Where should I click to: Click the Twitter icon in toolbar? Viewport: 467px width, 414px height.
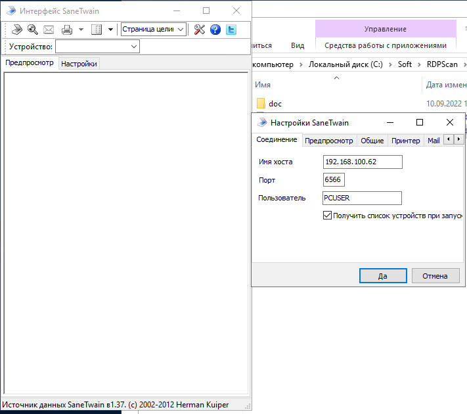pyautogui.click(x=231, y=30)
